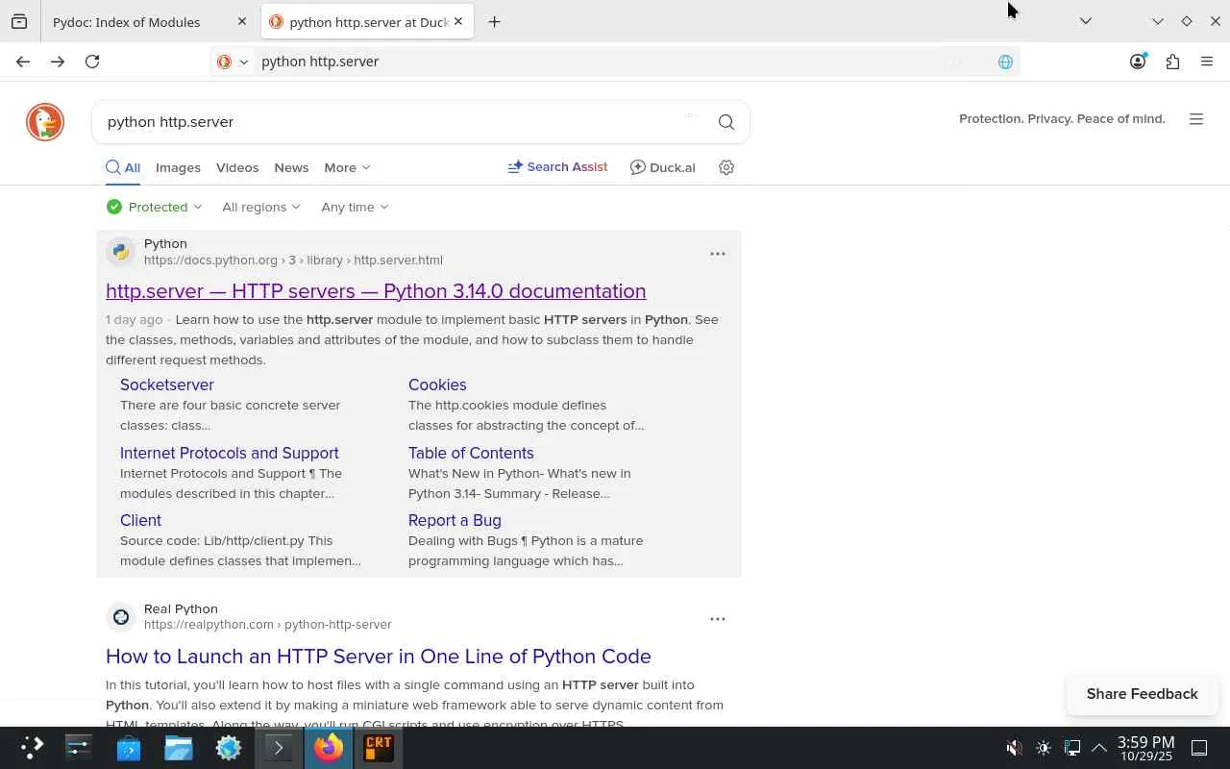Click the browser address bar containing python http.server
The height and width of the screenshot is (769, 1230).
point(615,62)
